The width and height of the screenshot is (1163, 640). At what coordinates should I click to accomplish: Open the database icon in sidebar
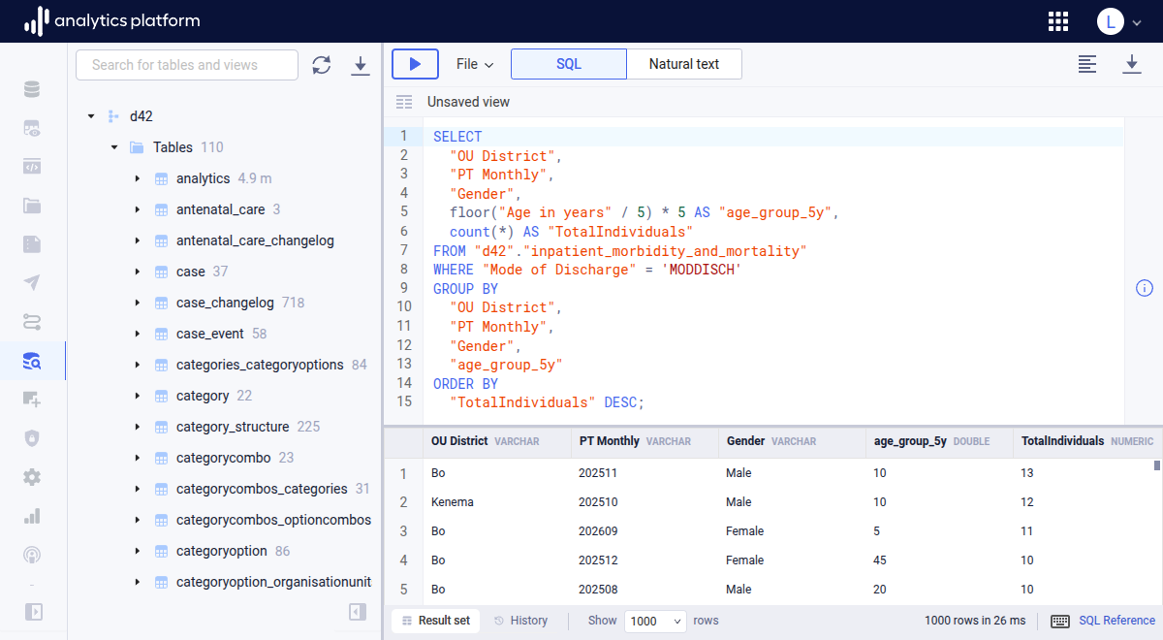pyautogui.click(x=32, y=90)
